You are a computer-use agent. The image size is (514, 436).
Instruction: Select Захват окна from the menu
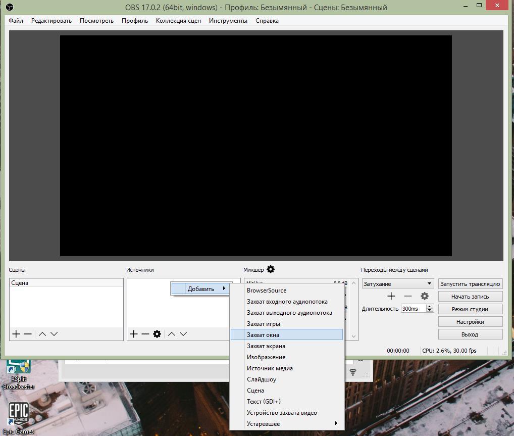coord(287,335)
